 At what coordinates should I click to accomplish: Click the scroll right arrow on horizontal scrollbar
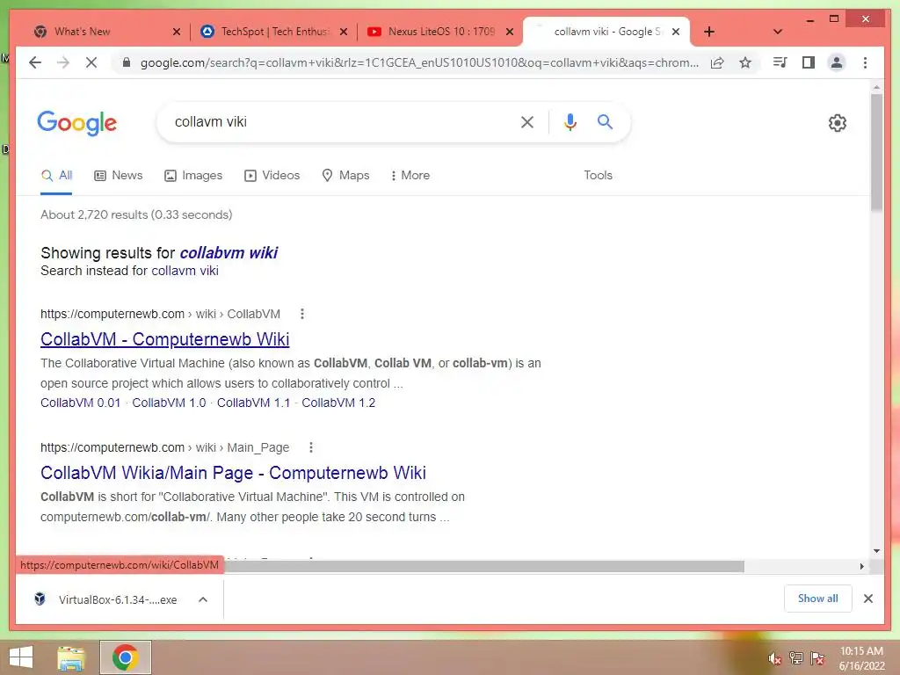click(x=861, y=567)
